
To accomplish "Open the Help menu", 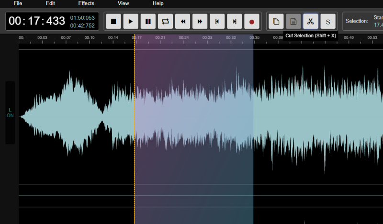I will [x=158, y=3].
